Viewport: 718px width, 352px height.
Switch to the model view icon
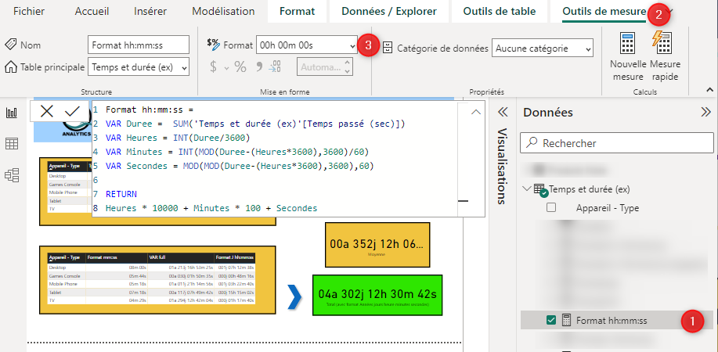click(x=12, y=174)
